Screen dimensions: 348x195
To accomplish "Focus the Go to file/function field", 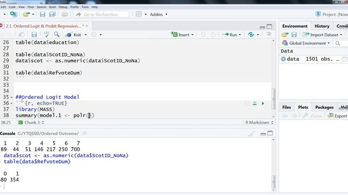I will (x=101, y=15).
